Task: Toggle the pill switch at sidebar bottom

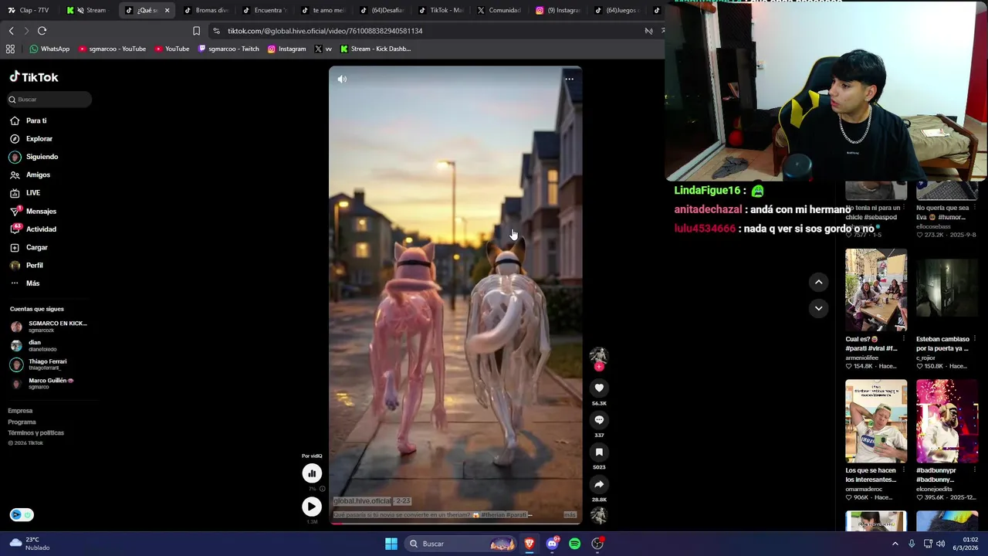Action: pyautogui.click(x=22, y=515)
